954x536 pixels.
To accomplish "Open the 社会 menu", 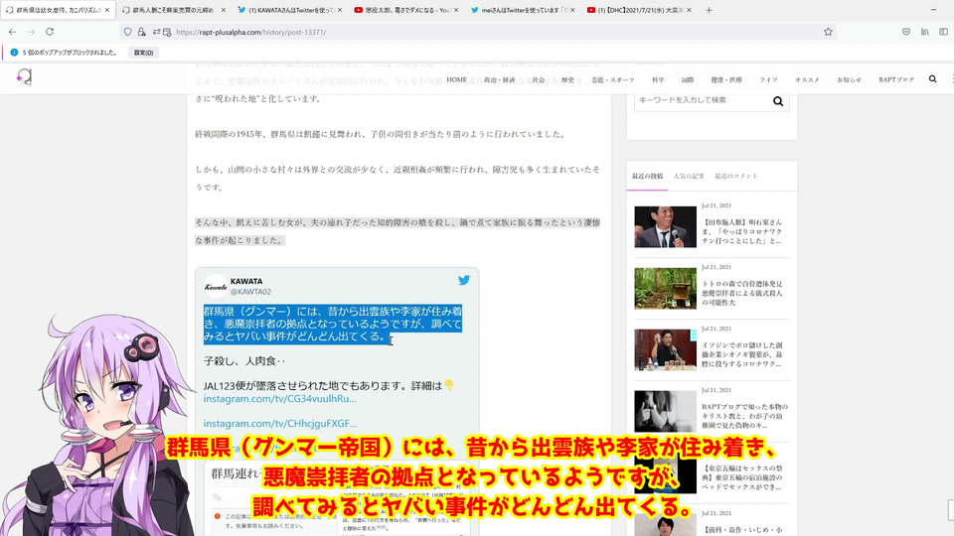I will [x=539, y=79].
